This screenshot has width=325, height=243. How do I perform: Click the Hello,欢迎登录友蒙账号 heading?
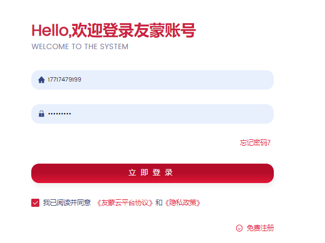point(114,31)
